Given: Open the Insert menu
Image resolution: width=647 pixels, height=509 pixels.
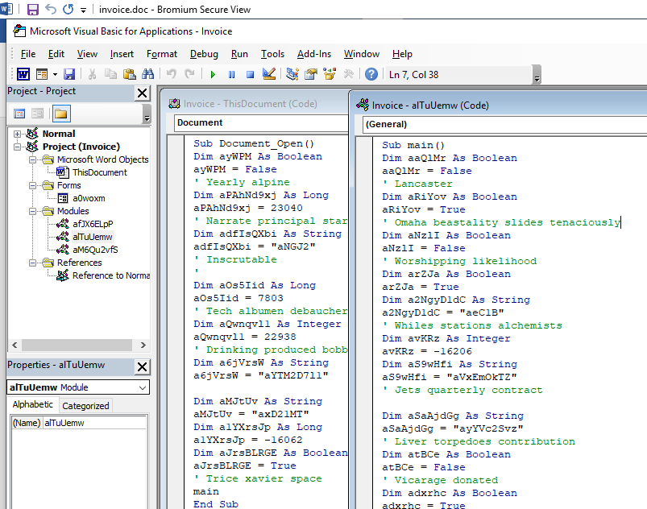Looking at the screenshot, I should tap(122, 54).
